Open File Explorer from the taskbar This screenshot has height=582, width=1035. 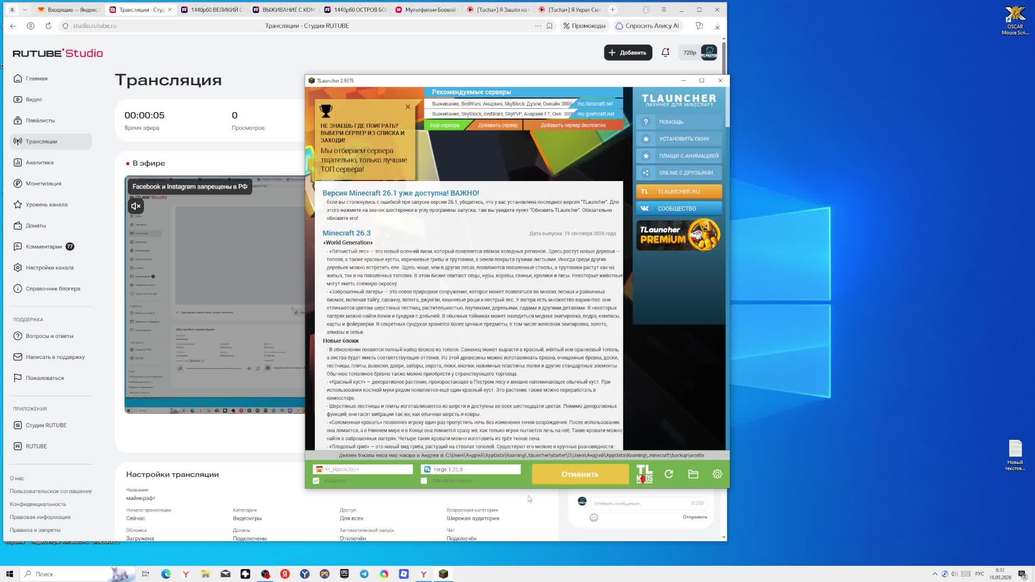[205, 574]
